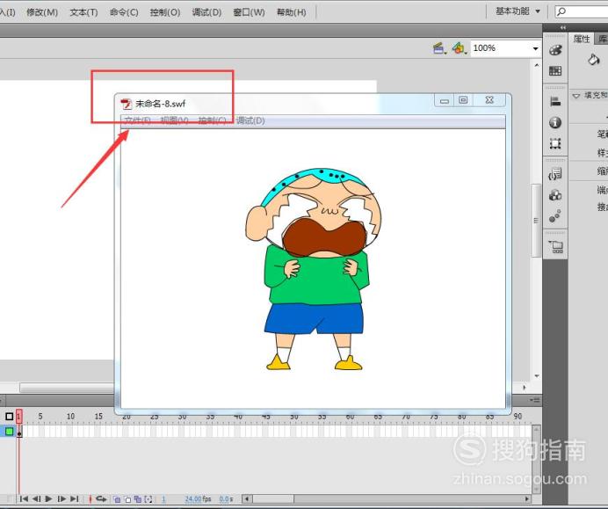Image resolution: width=608 pixels, height=509 pixels.
Task: Open the Align panel icon
Action: point(555,102)
